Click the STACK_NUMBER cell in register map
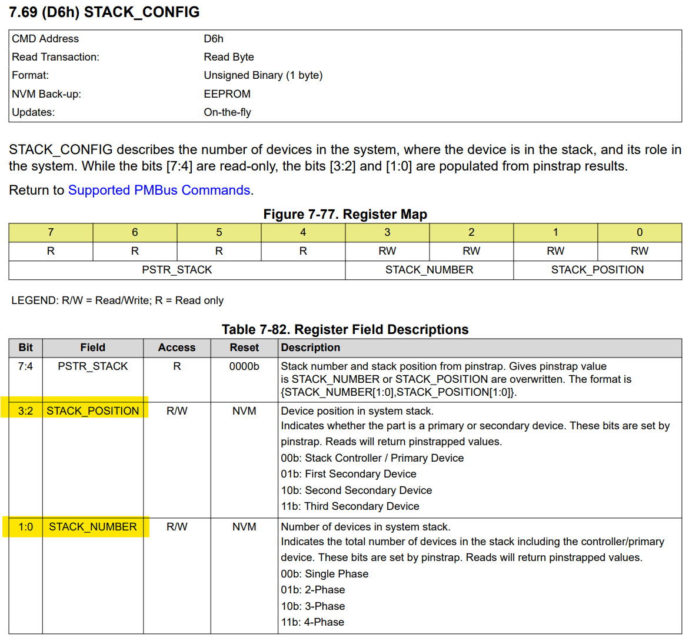The width and height of the screenshot is (689, 641). tap(430, 270)
